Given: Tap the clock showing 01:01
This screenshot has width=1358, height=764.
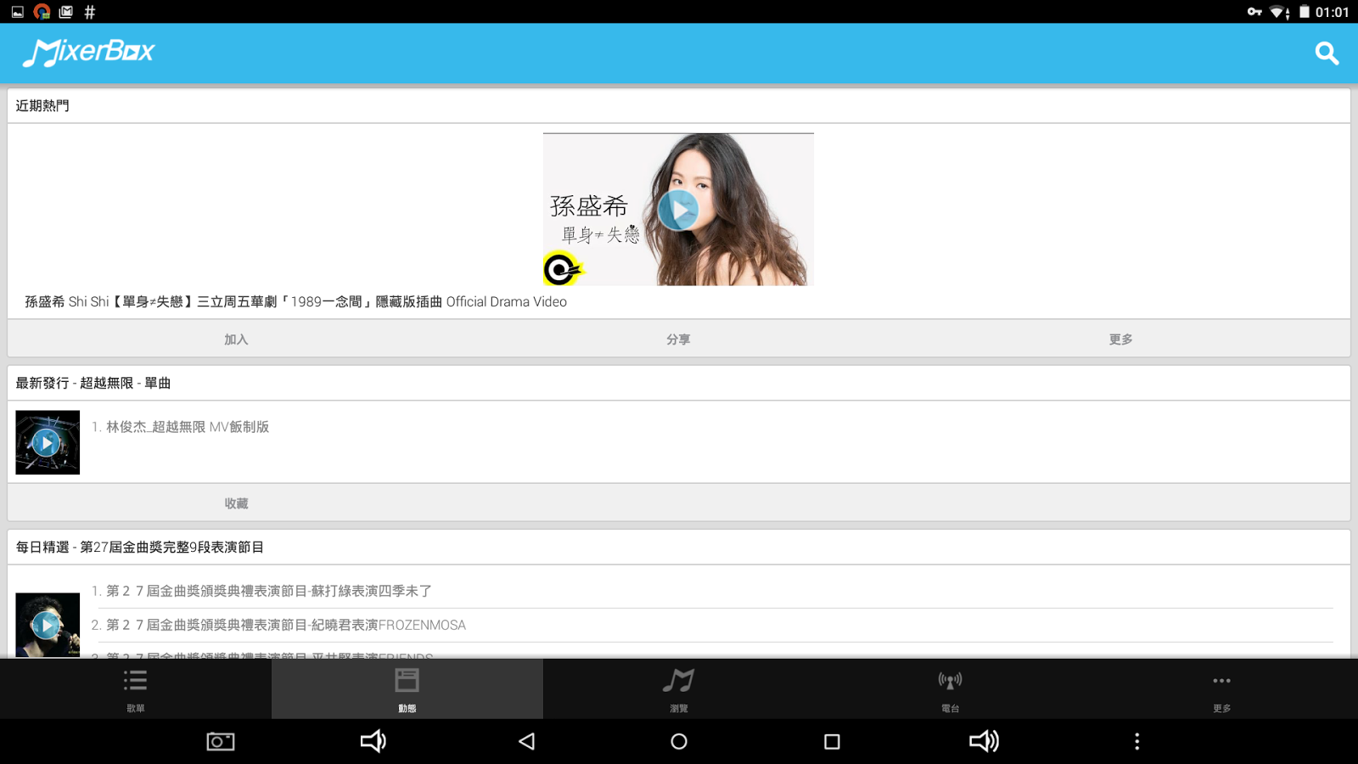Looking at the screenshot, I should click(1332, 12).
